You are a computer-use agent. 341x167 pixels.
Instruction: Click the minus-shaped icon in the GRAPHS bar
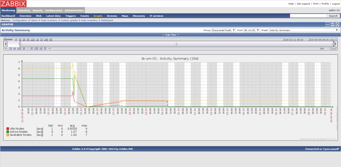[x=327, y=24]
